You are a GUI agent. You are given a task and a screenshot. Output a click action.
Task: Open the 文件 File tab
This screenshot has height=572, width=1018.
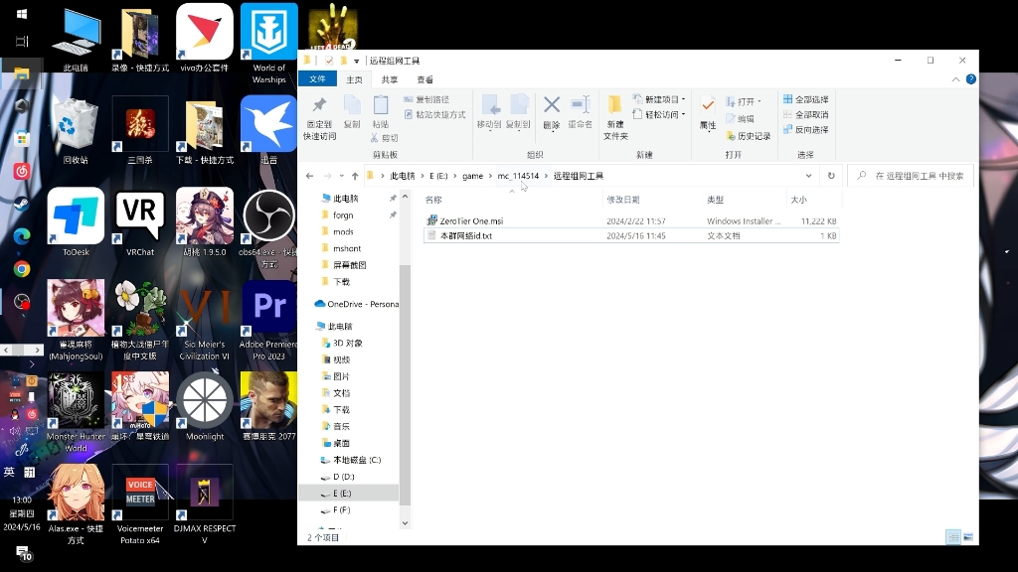(x=317, y=79)
